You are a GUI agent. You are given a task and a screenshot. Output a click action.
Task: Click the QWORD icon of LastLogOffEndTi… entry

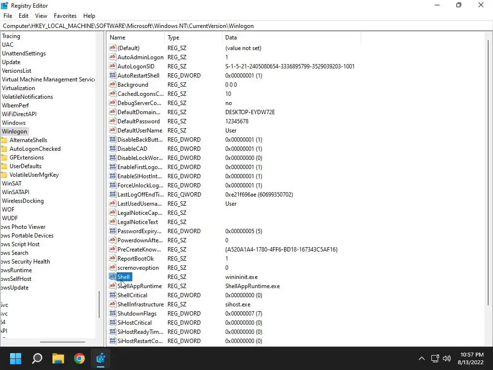click(113, 194)
